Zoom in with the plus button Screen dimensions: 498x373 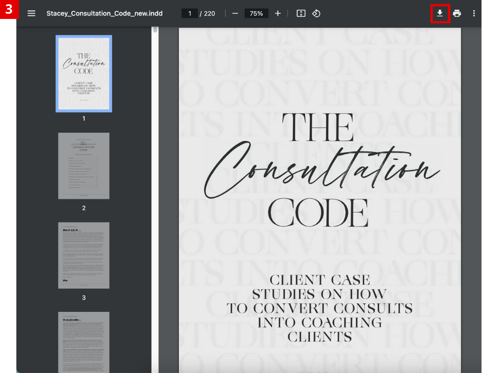[x=278, y=13]
